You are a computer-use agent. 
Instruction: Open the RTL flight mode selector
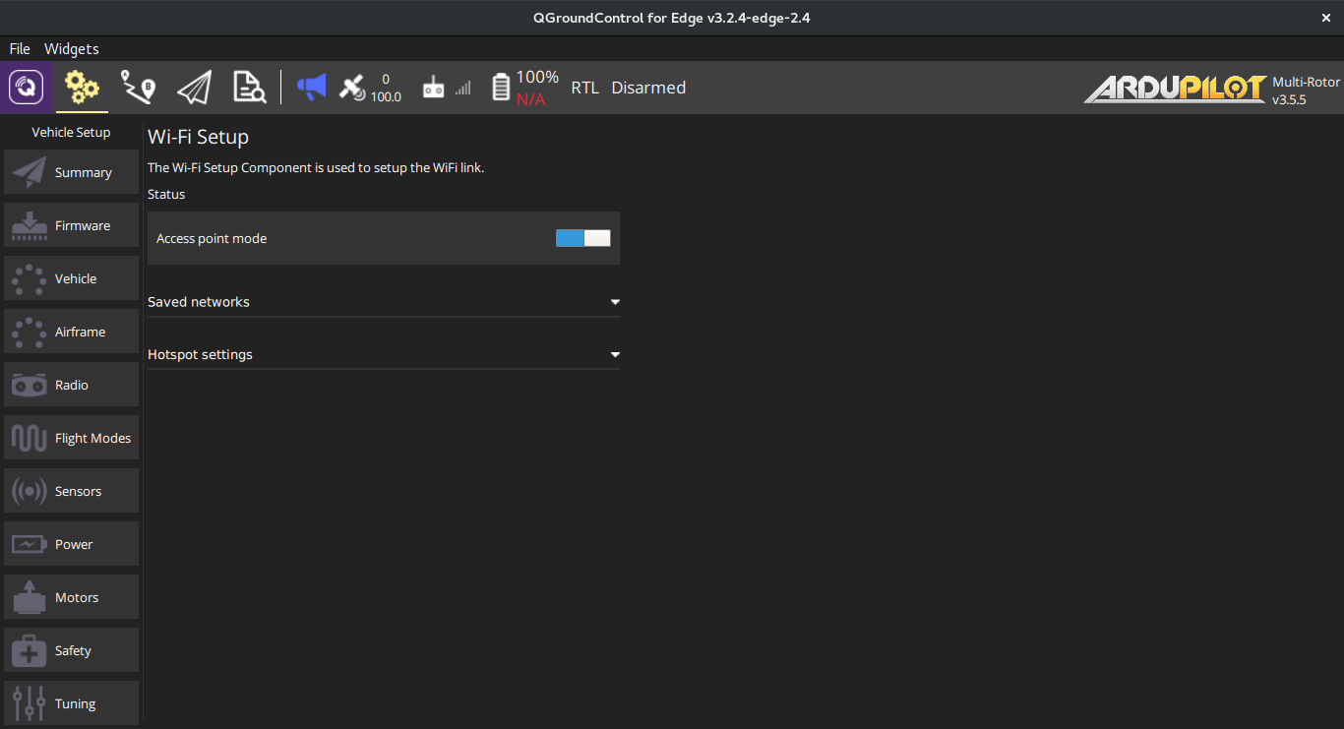tap(585, 88)
